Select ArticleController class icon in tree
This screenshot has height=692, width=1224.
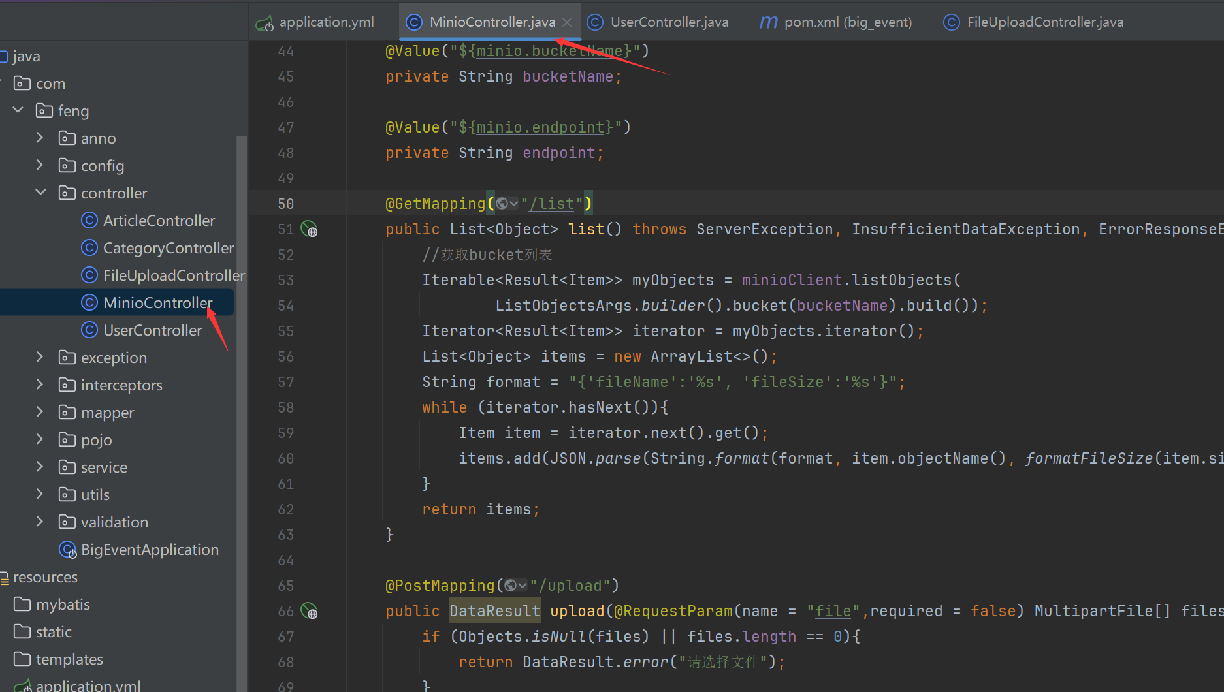(89, 221)
